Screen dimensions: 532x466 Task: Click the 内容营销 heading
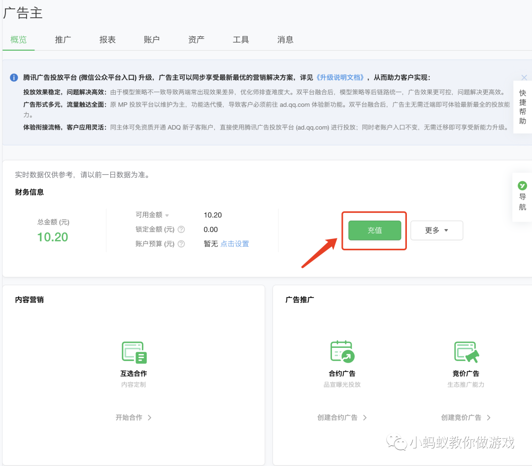[x=30, y=300]
